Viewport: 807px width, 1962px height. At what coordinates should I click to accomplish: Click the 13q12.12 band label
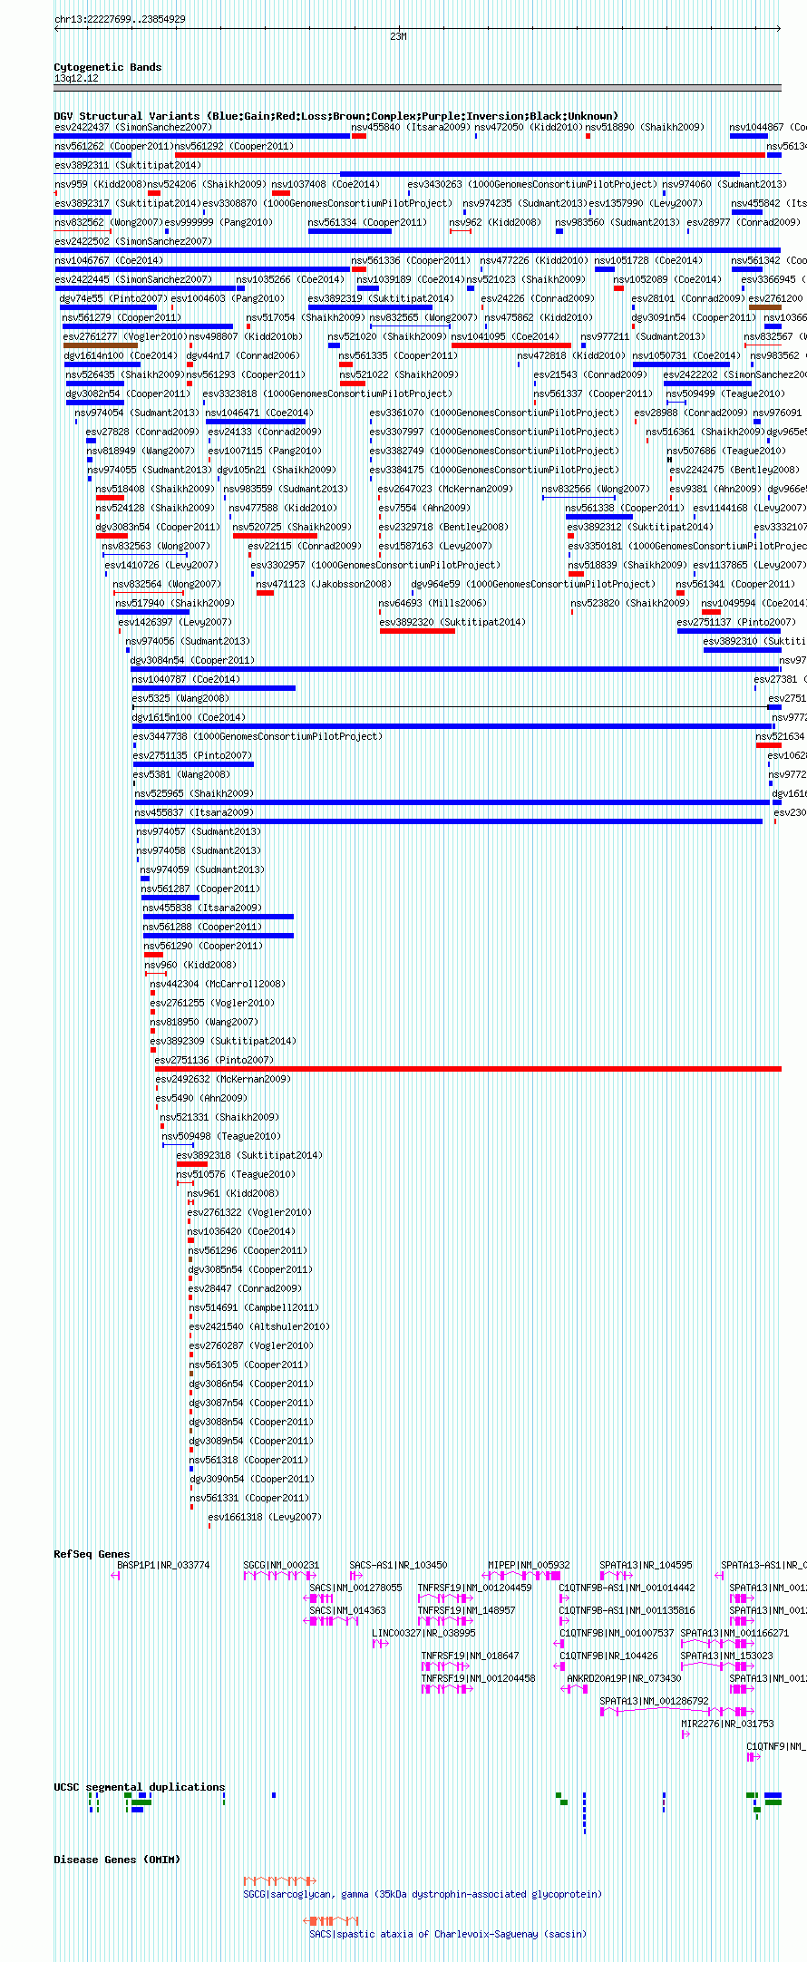click(x=76, y=79)
